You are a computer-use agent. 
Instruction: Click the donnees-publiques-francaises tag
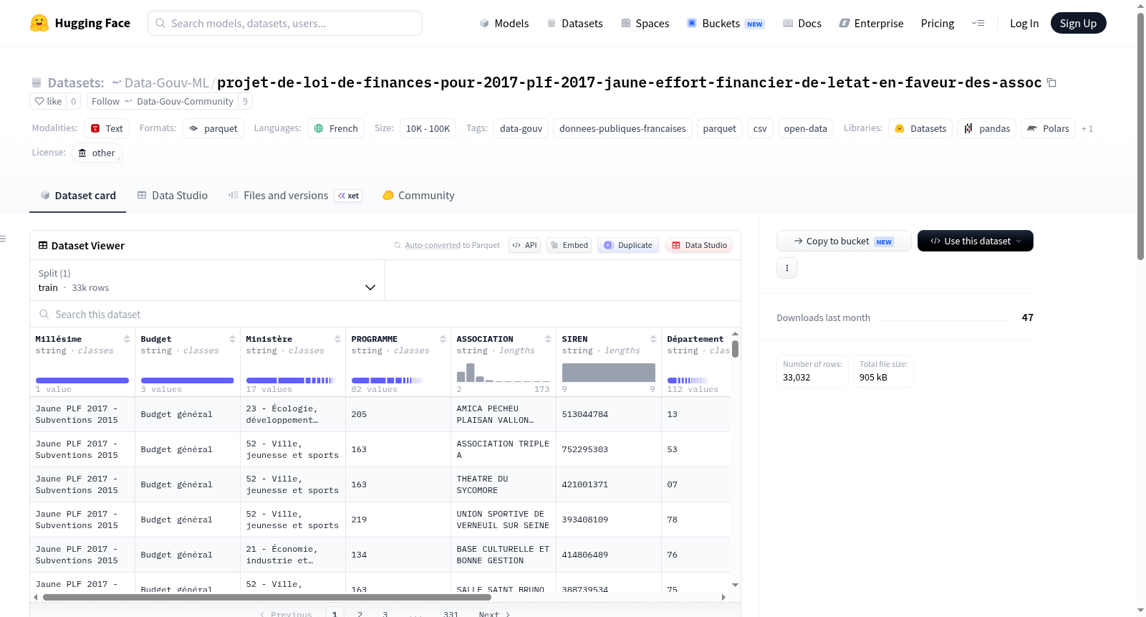[622, 129]
